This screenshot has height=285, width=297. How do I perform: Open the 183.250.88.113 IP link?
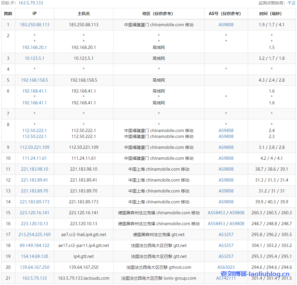pos(34,25)
